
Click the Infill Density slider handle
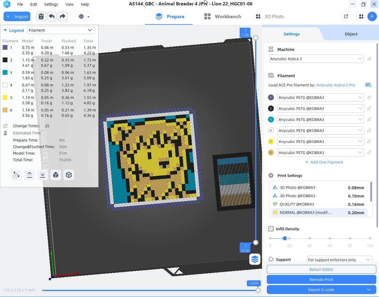click(285, 238)
